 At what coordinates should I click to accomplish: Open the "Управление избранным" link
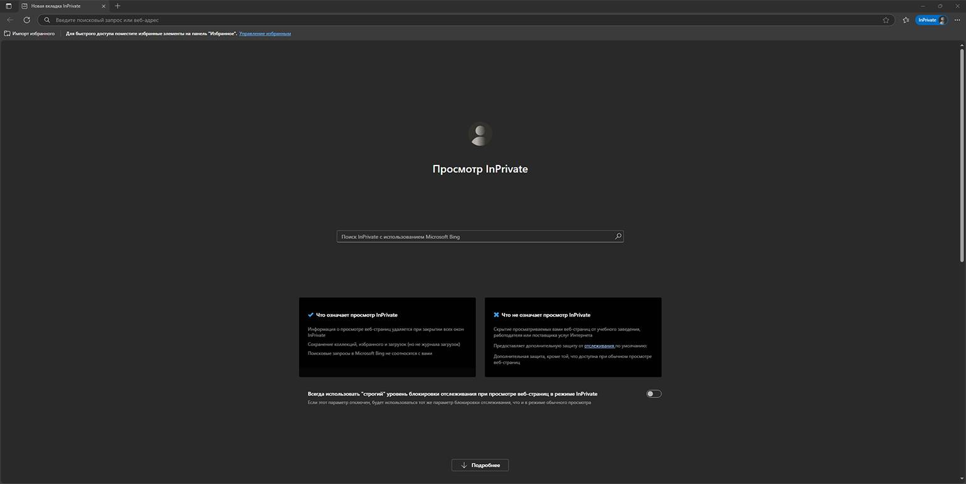265,33
